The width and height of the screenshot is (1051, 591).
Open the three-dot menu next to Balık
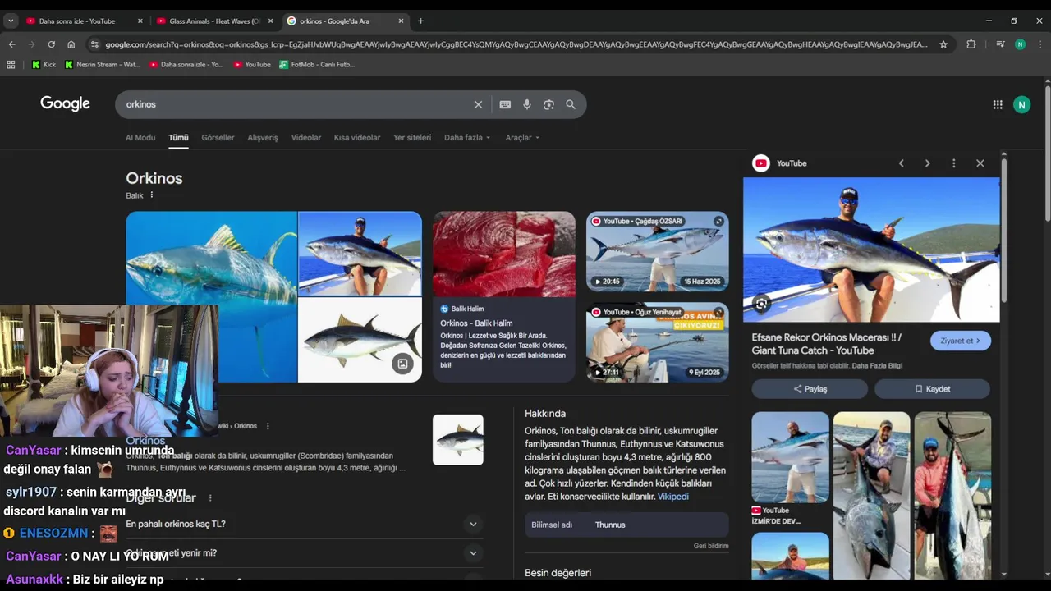pos(152,195)
